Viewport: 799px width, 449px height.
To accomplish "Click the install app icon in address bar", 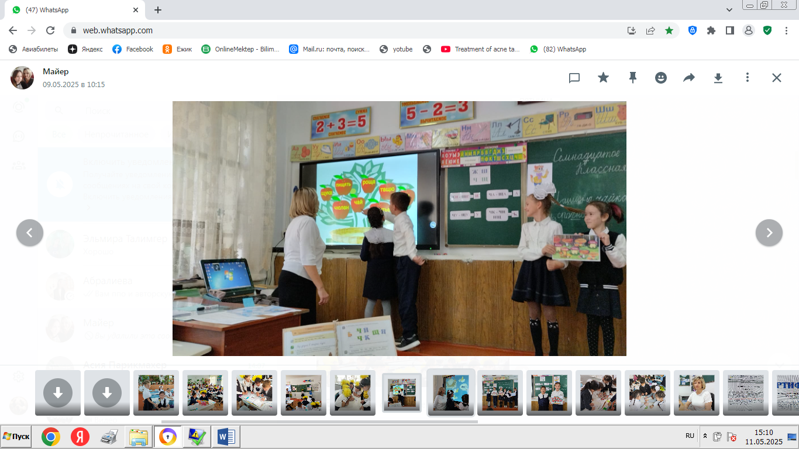I will 632,30.
